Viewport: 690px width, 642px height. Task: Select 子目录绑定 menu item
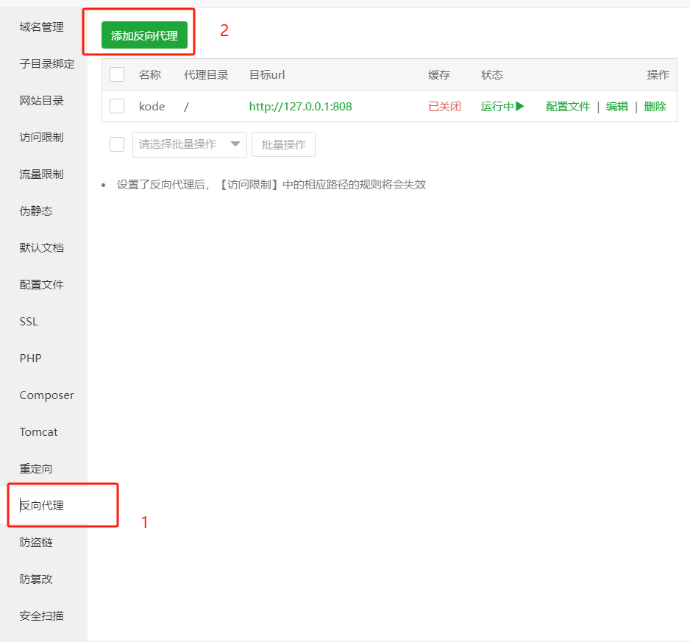pyautogui.click(x=47, y=64)
